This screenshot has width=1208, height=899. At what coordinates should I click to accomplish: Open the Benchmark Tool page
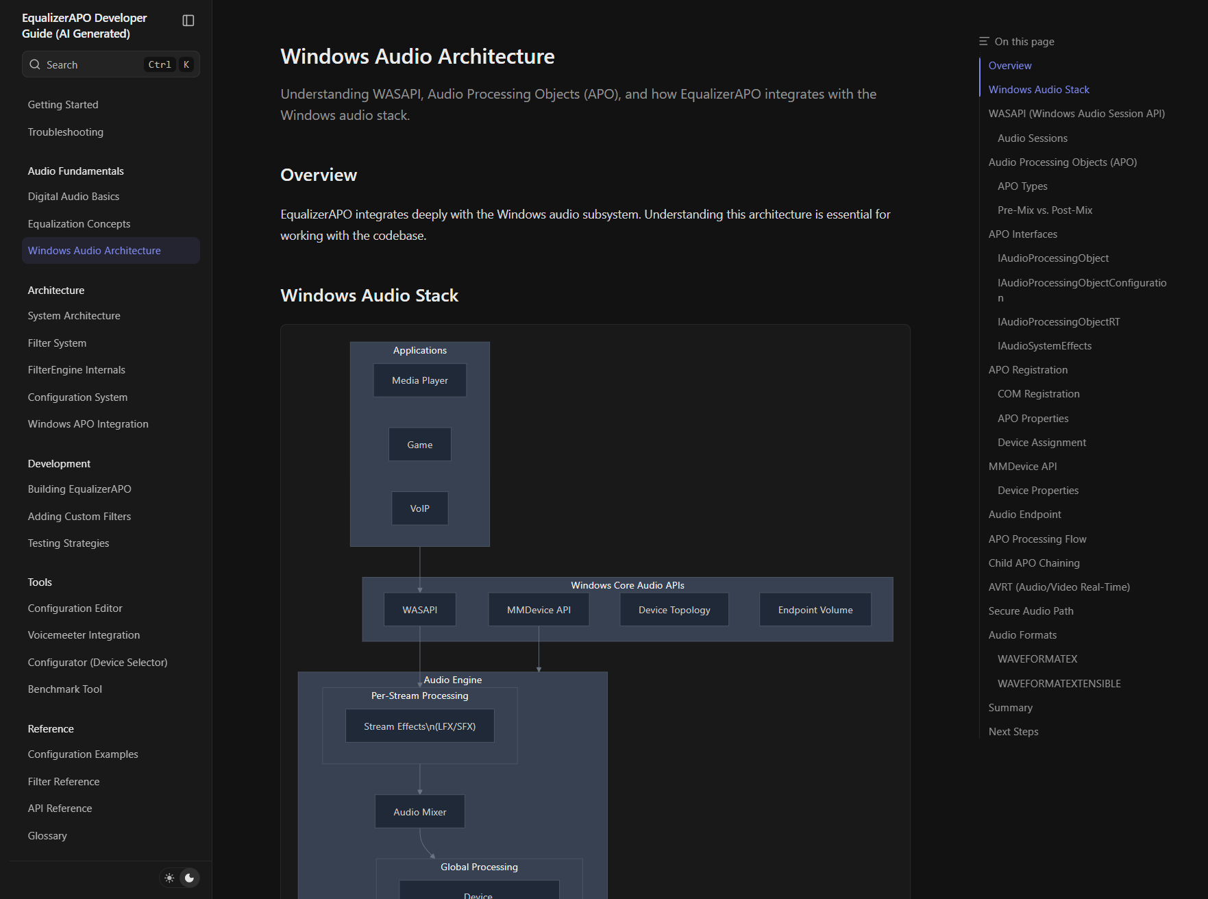click(x=64, y=689)
